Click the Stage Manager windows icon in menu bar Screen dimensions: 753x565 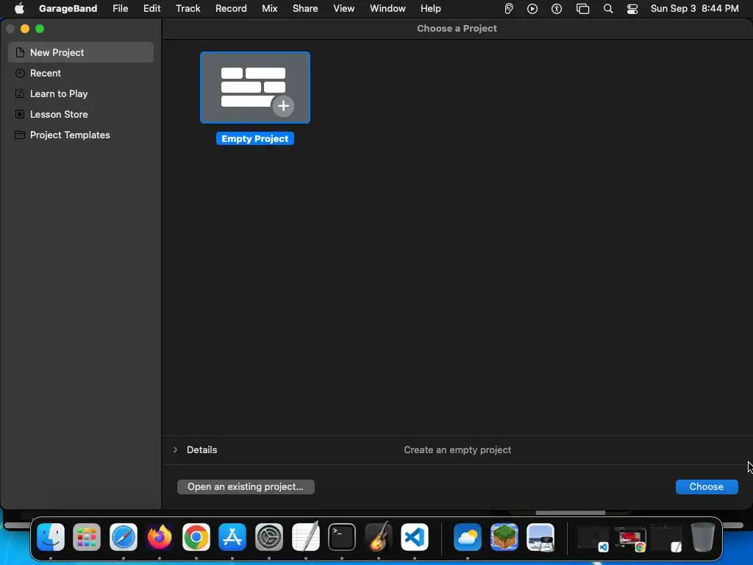tap(582, 9)
